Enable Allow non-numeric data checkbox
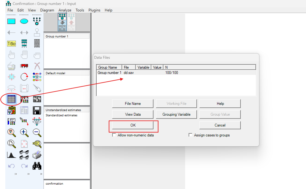The width and height of the screenshot is (306, 189). (114, 135)
